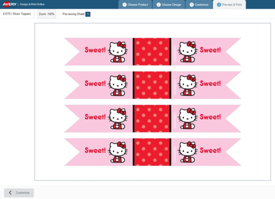Click the back Customize button
275x199 pixels.
[x=19, y=192]
